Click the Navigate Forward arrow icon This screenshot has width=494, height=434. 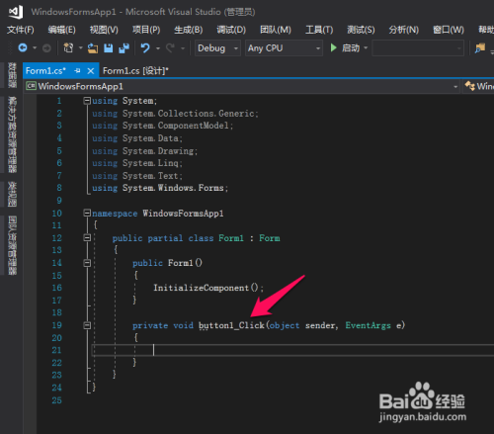(46, 48)
